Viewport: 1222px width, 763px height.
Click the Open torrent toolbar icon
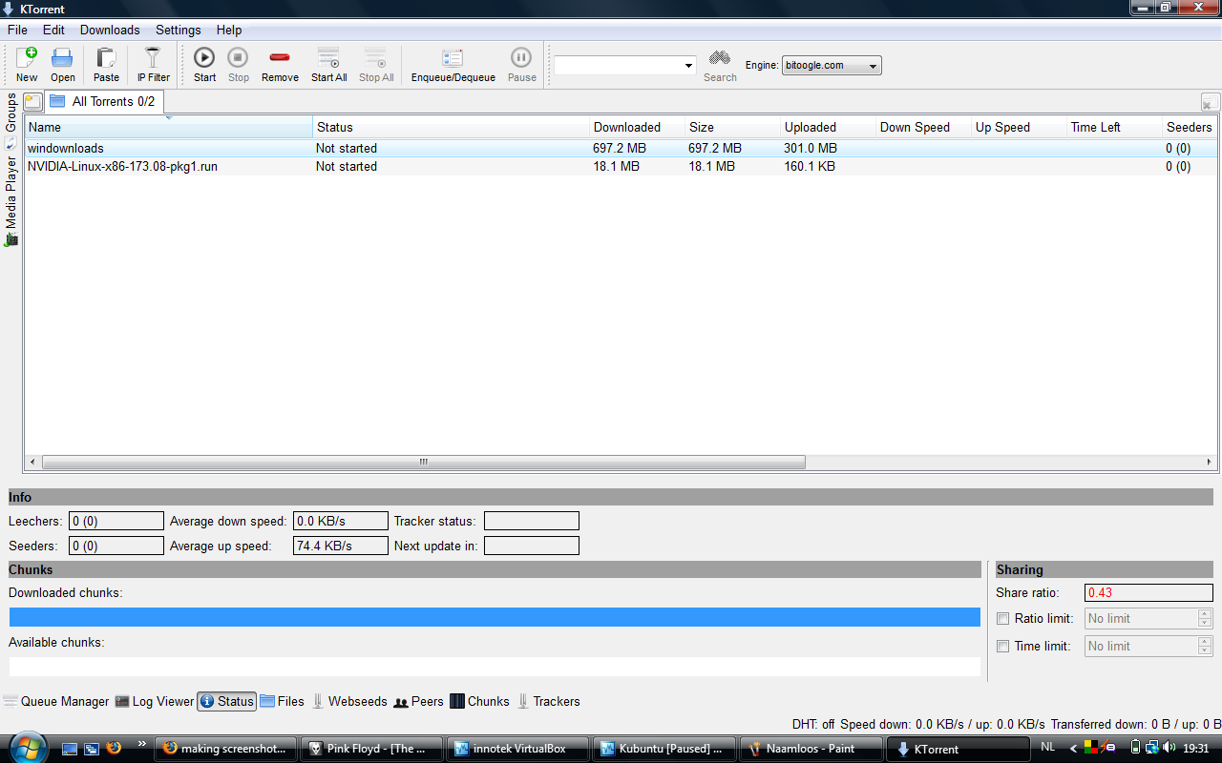63,65
